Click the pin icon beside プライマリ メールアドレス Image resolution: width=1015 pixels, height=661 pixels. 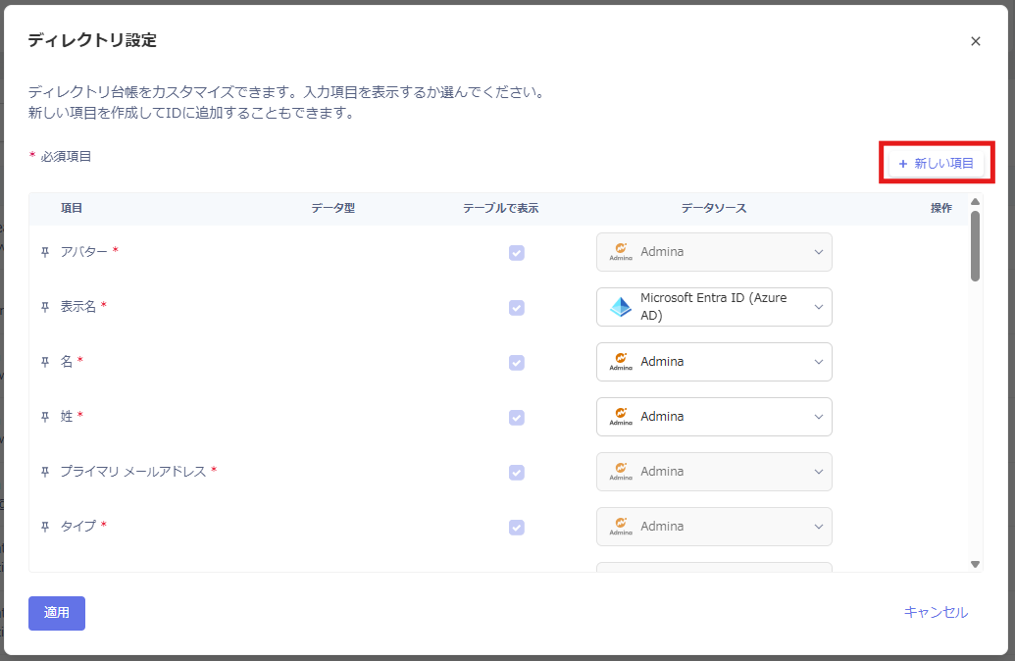tap(45, 472)
